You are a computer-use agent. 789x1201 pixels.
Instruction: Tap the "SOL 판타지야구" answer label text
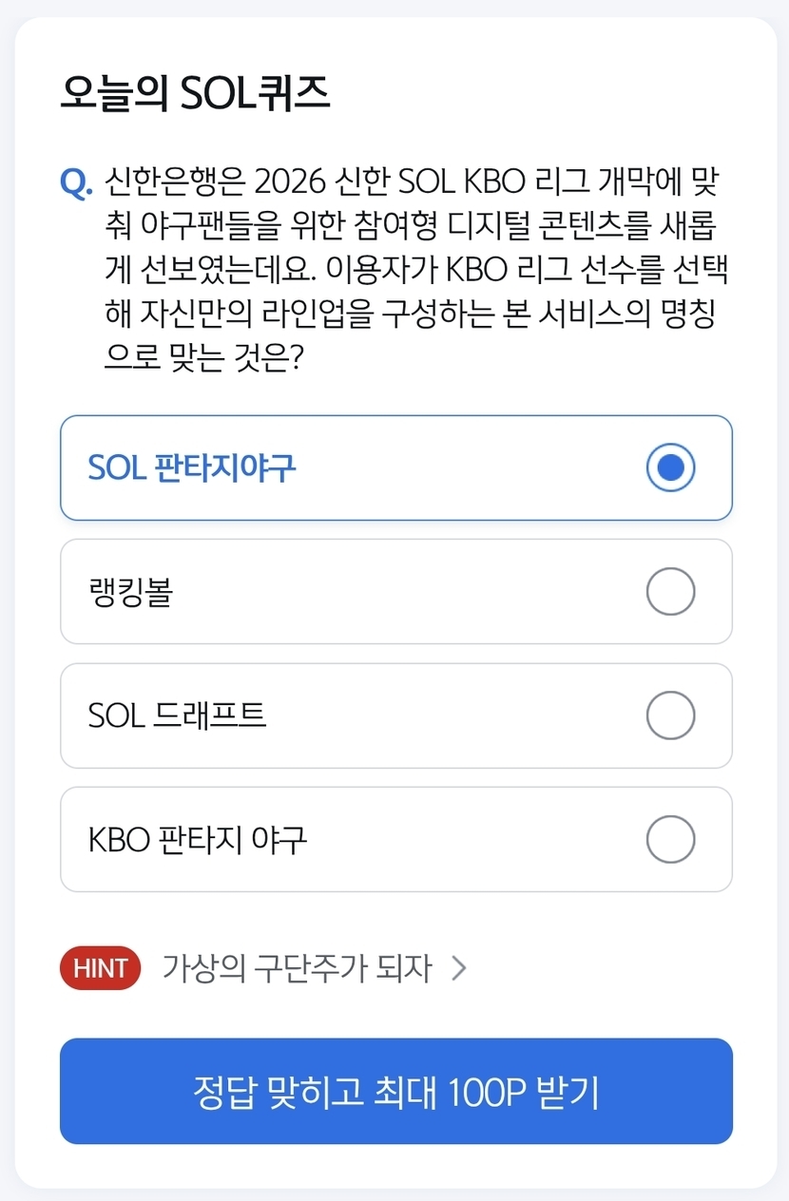pos(192,467)
